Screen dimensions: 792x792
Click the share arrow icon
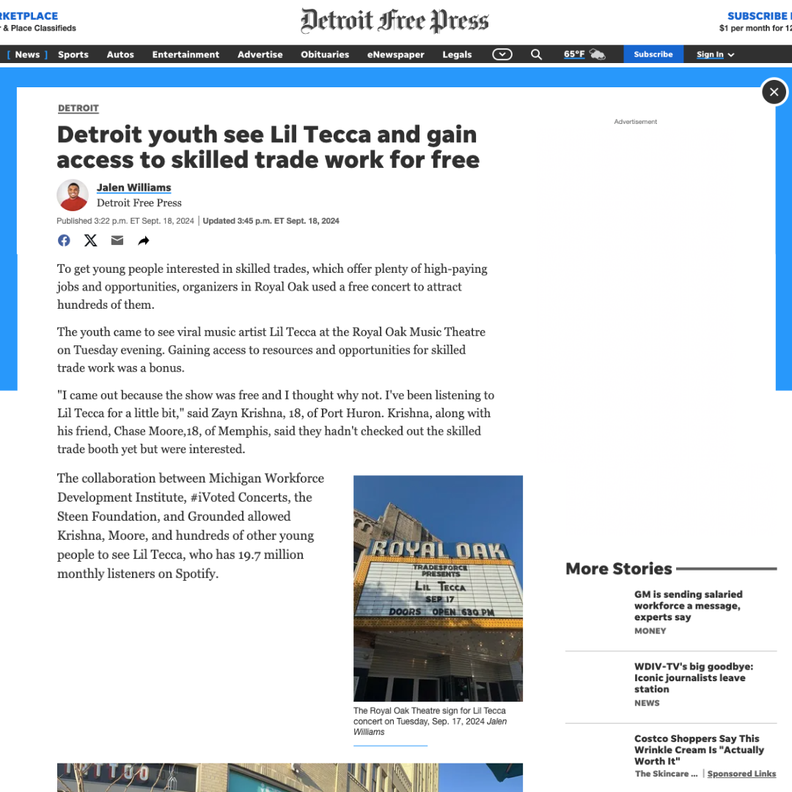point(144,241)
